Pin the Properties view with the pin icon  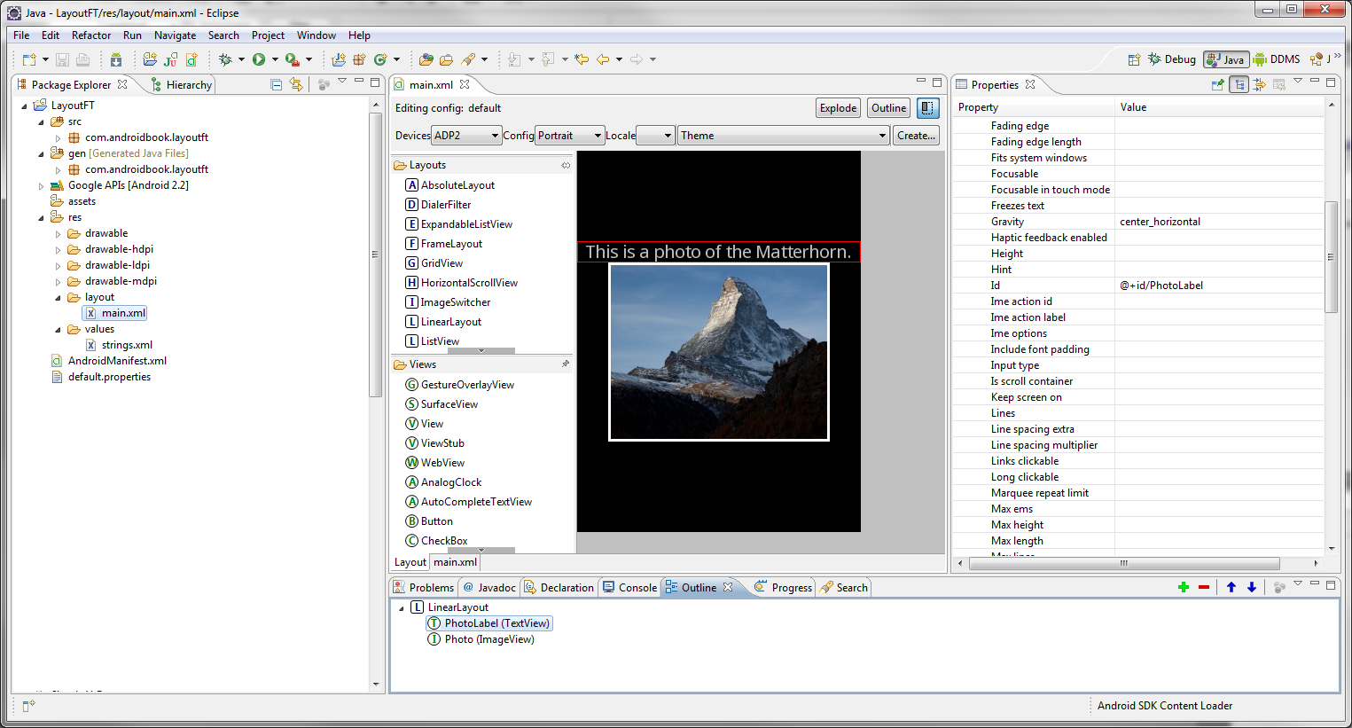tap(1217, 84)
